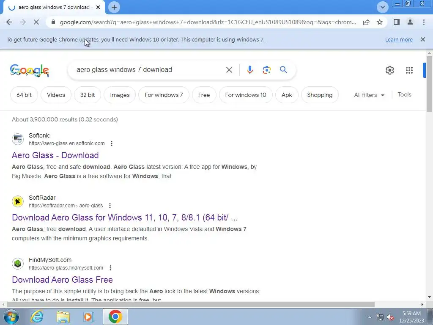Share this page using share icon
Viewport: 433px width, 325px height.
[366, 22]
